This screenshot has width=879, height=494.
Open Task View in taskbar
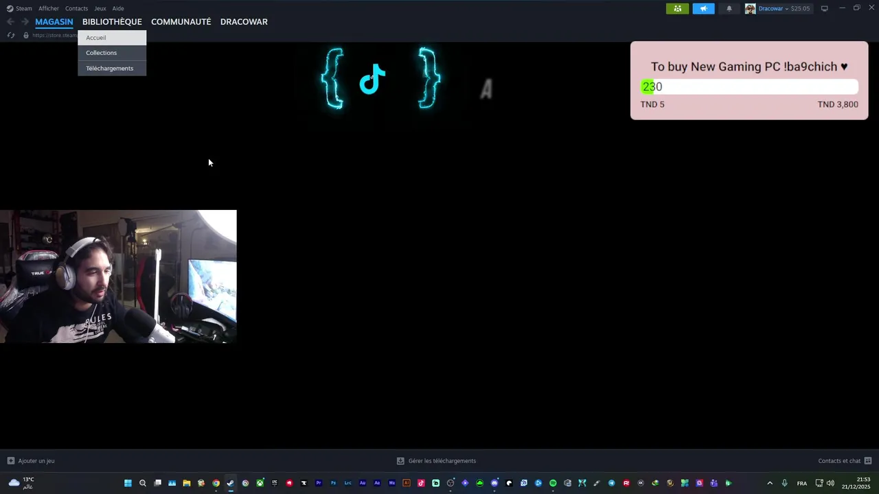point(157,483)
